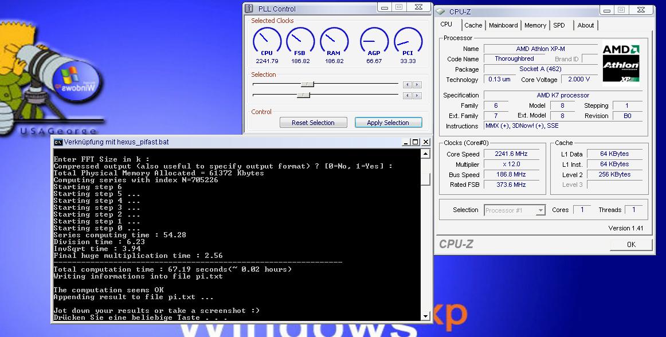
Task: Click right arrow of the first slider
Action: coord(417,85)
